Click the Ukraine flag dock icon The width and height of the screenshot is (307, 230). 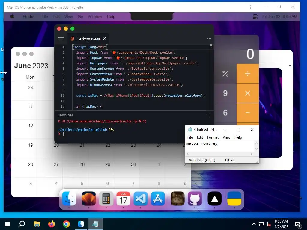pos(234,199)
